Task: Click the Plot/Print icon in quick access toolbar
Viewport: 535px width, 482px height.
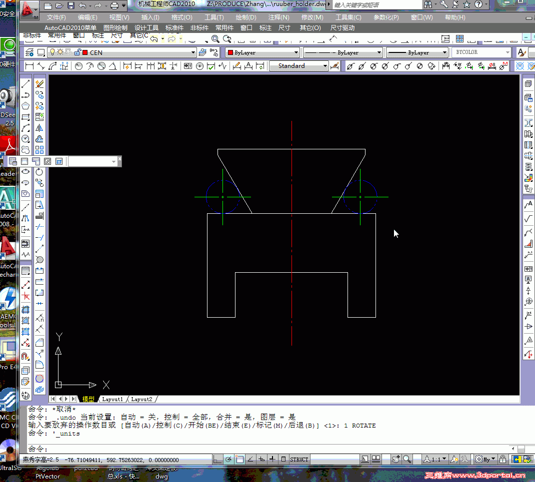Action: (114, 5)
